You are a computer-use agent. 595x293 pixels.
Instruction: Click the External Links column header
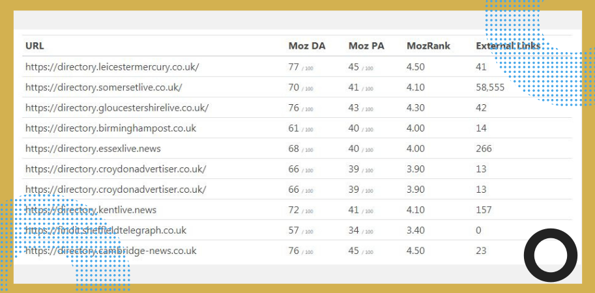[x=508, y=46]
